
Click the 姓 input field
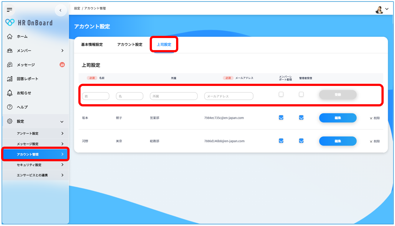click(96, 96)
